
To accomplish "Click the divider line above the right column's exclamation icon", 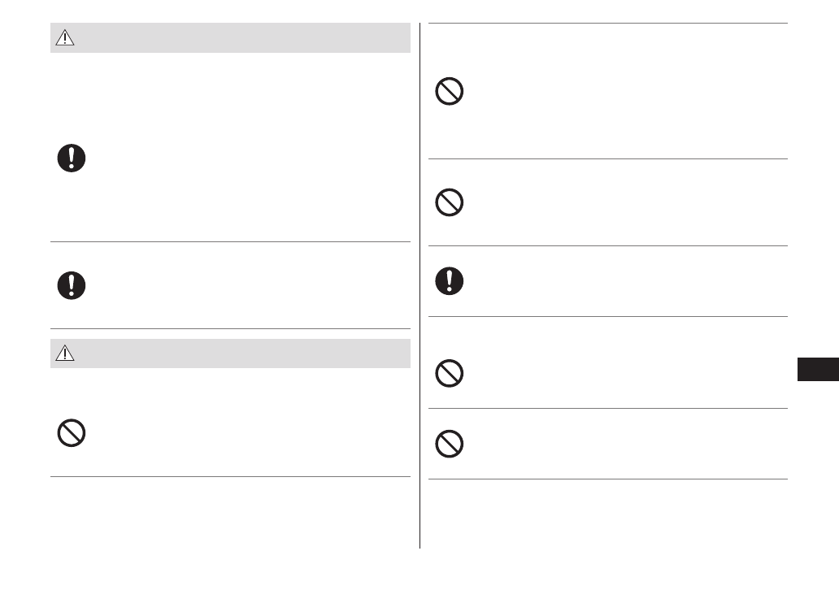I will pyautogui.click(x=607, y=246).
